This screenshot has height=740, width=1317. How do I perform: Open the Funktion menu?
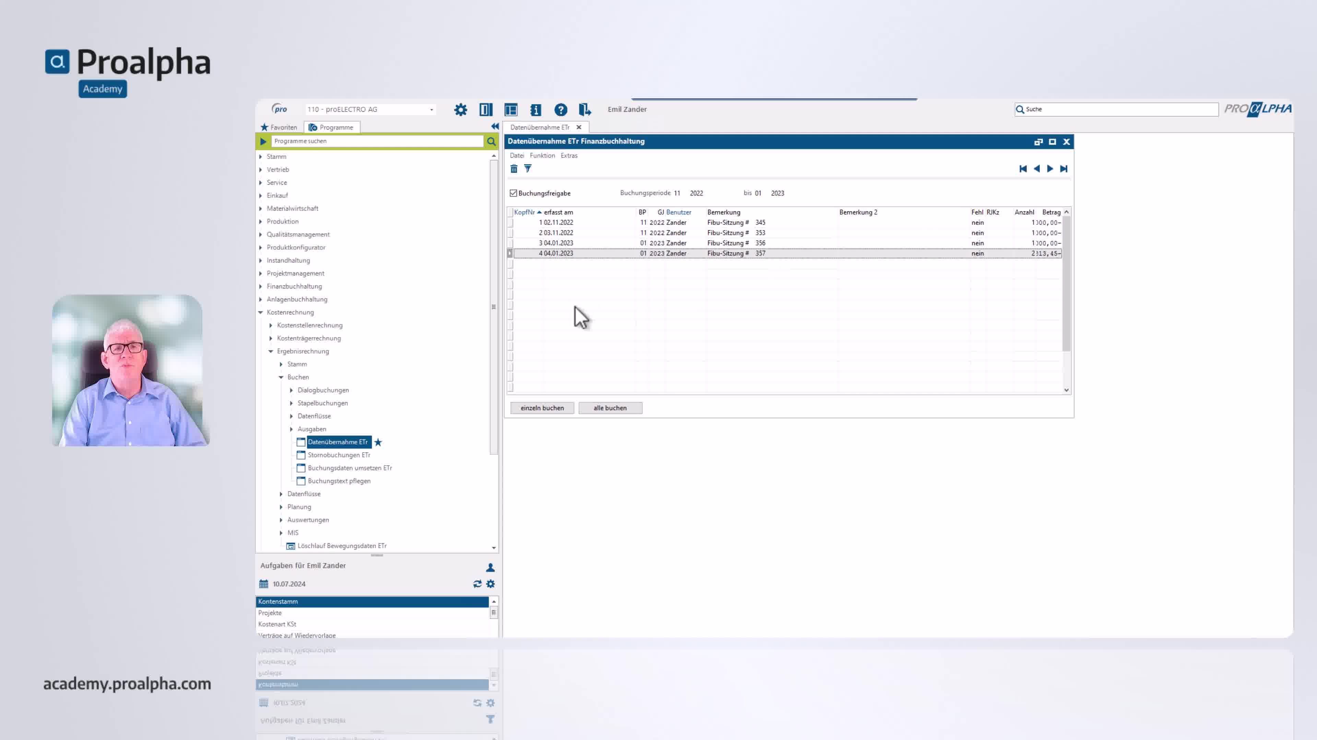click(542, 155)
